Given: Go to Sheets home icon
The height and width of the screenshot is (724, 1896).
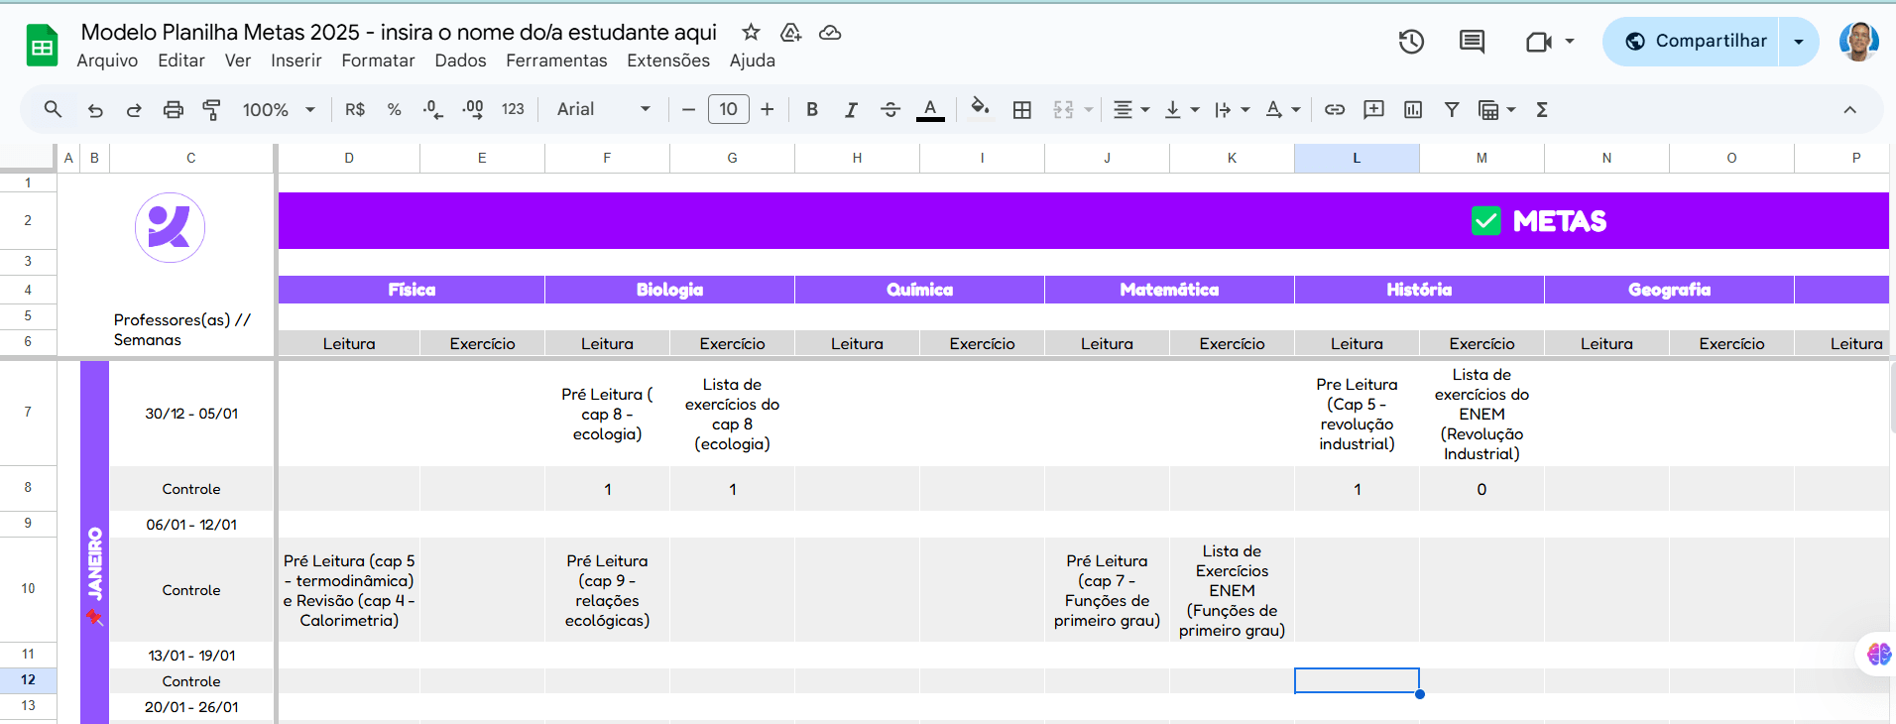Looking at the screenshot, I should (x=42, y=46).
